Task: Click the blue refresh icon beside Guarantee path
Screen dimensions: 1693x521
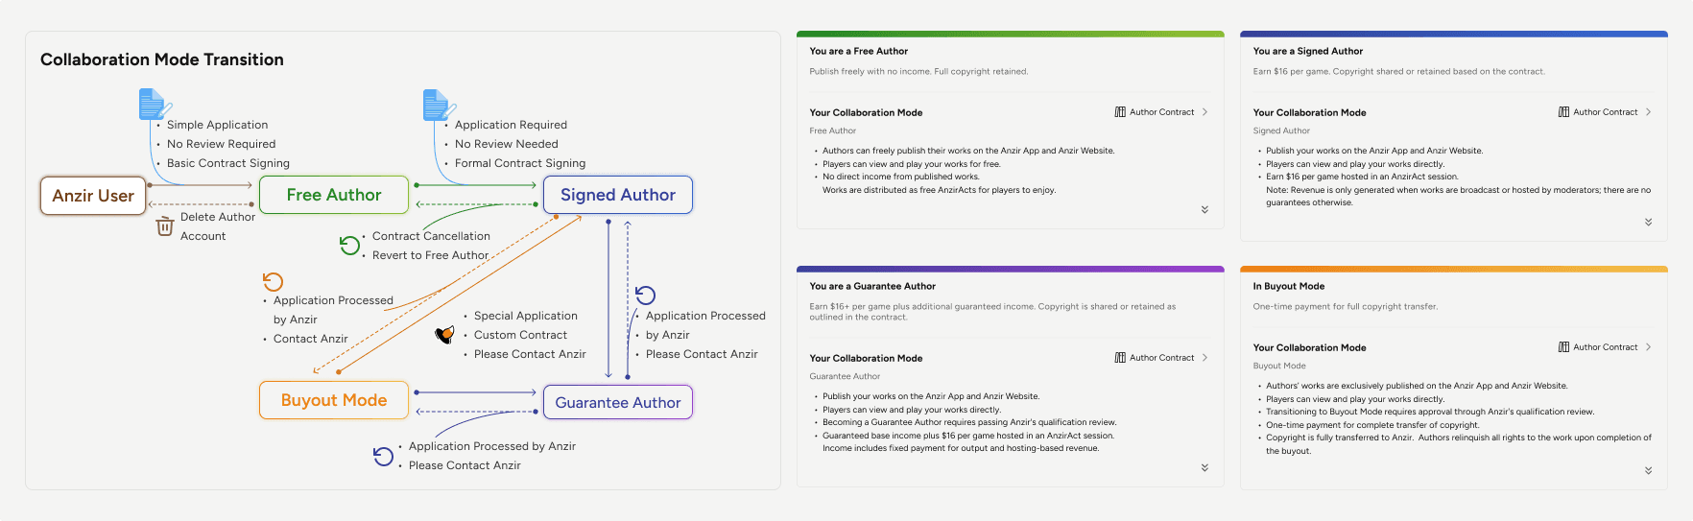Action: pyautogui.click(x=646, y=296)
